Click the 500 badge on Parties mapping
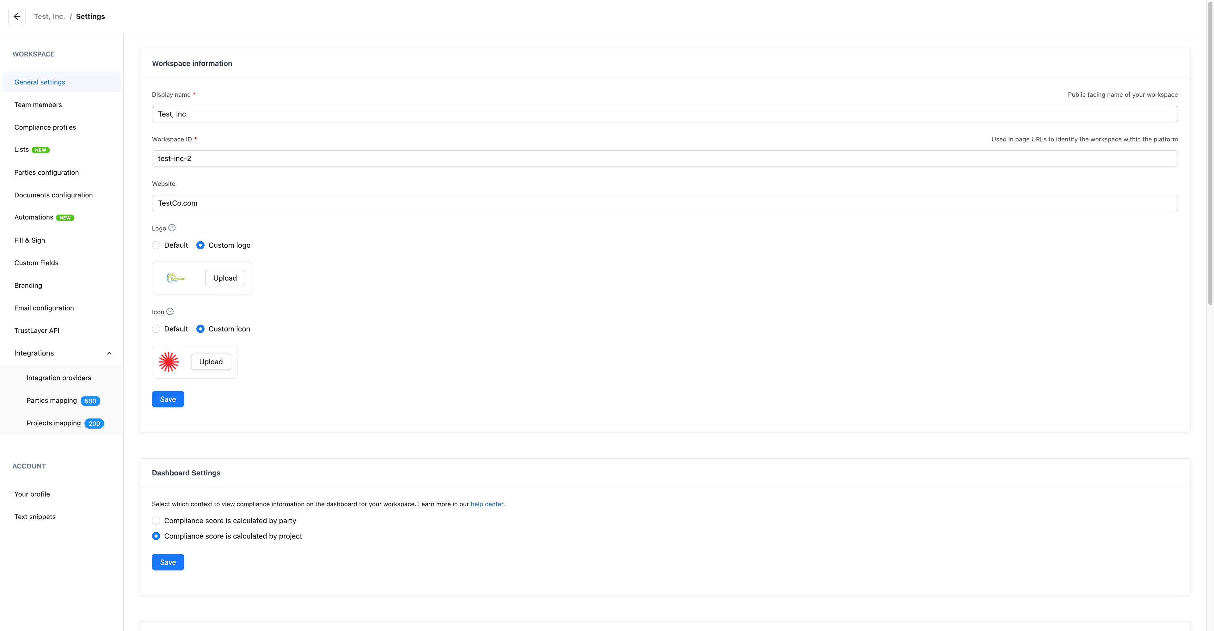This screenshot has height=631, width=1214. coord(90,401)
